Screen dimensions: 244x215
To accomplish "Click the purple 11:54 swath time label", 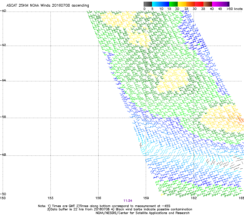I will (128, 201).
